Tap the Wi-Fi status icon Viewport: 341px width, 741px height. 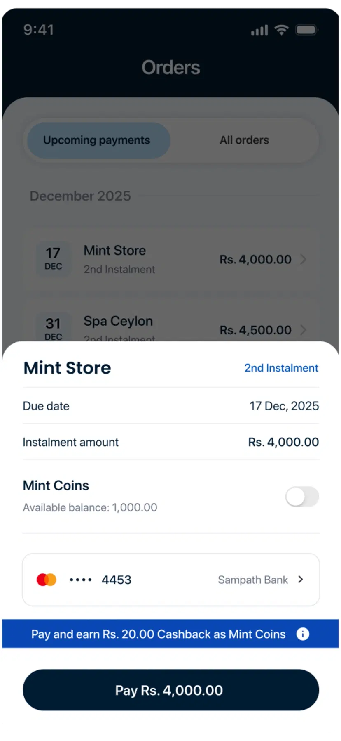282,30
